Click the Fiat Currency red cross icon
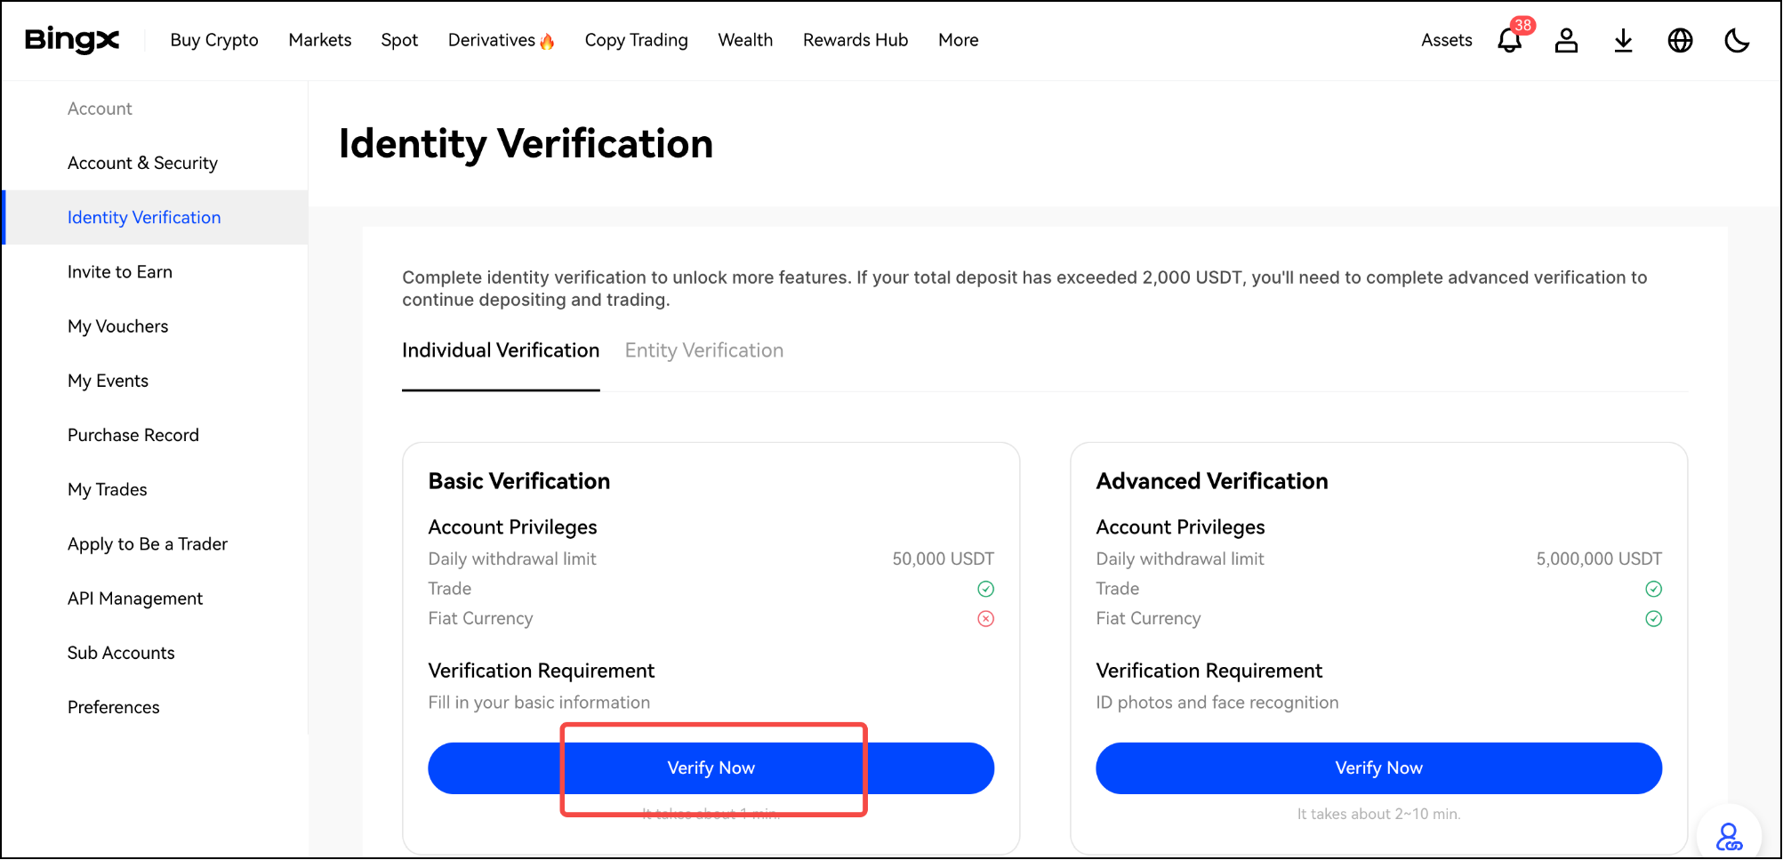 pos(985,619)
